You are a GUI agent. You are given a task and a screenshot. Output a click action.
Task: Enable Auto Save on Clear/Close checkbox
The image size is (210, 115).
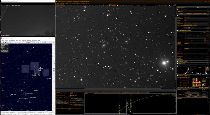pyautogui.click(x=70, y=98)
